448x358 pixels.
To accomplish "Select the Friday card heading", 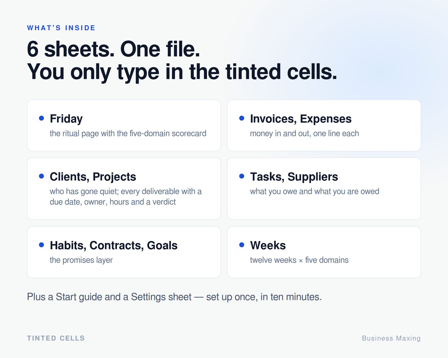I will [x=66, y=119].
